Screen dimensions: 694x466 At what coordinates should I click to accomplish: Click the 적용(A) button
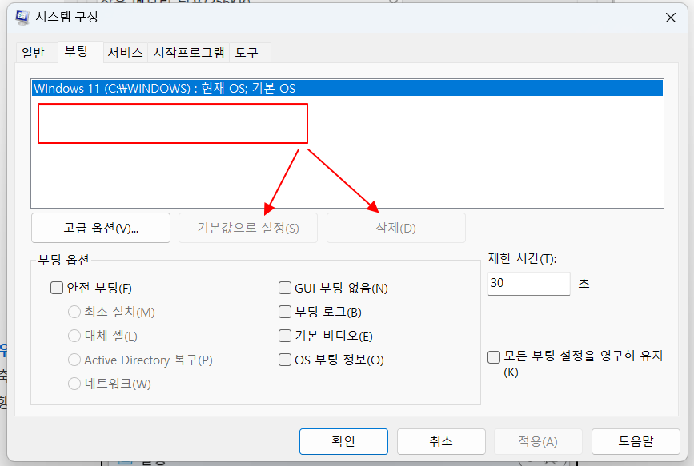pos(538,441)
